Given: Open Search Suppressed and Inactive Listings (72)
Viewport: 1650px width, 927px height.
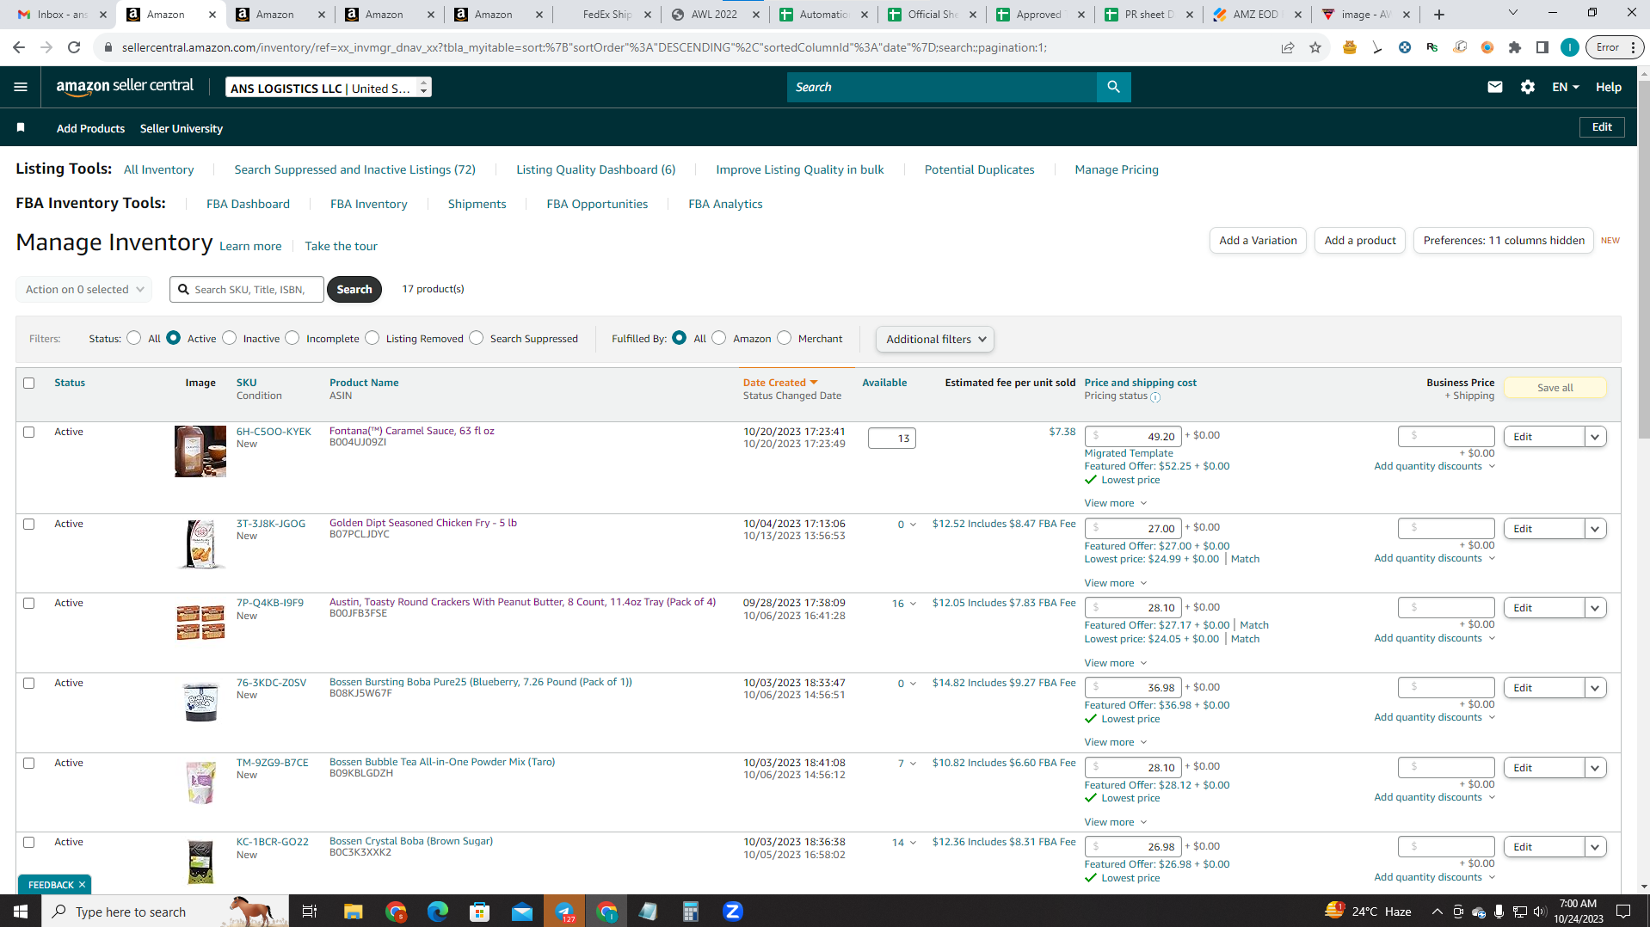Looking at the screenshot, I should 355,169.
